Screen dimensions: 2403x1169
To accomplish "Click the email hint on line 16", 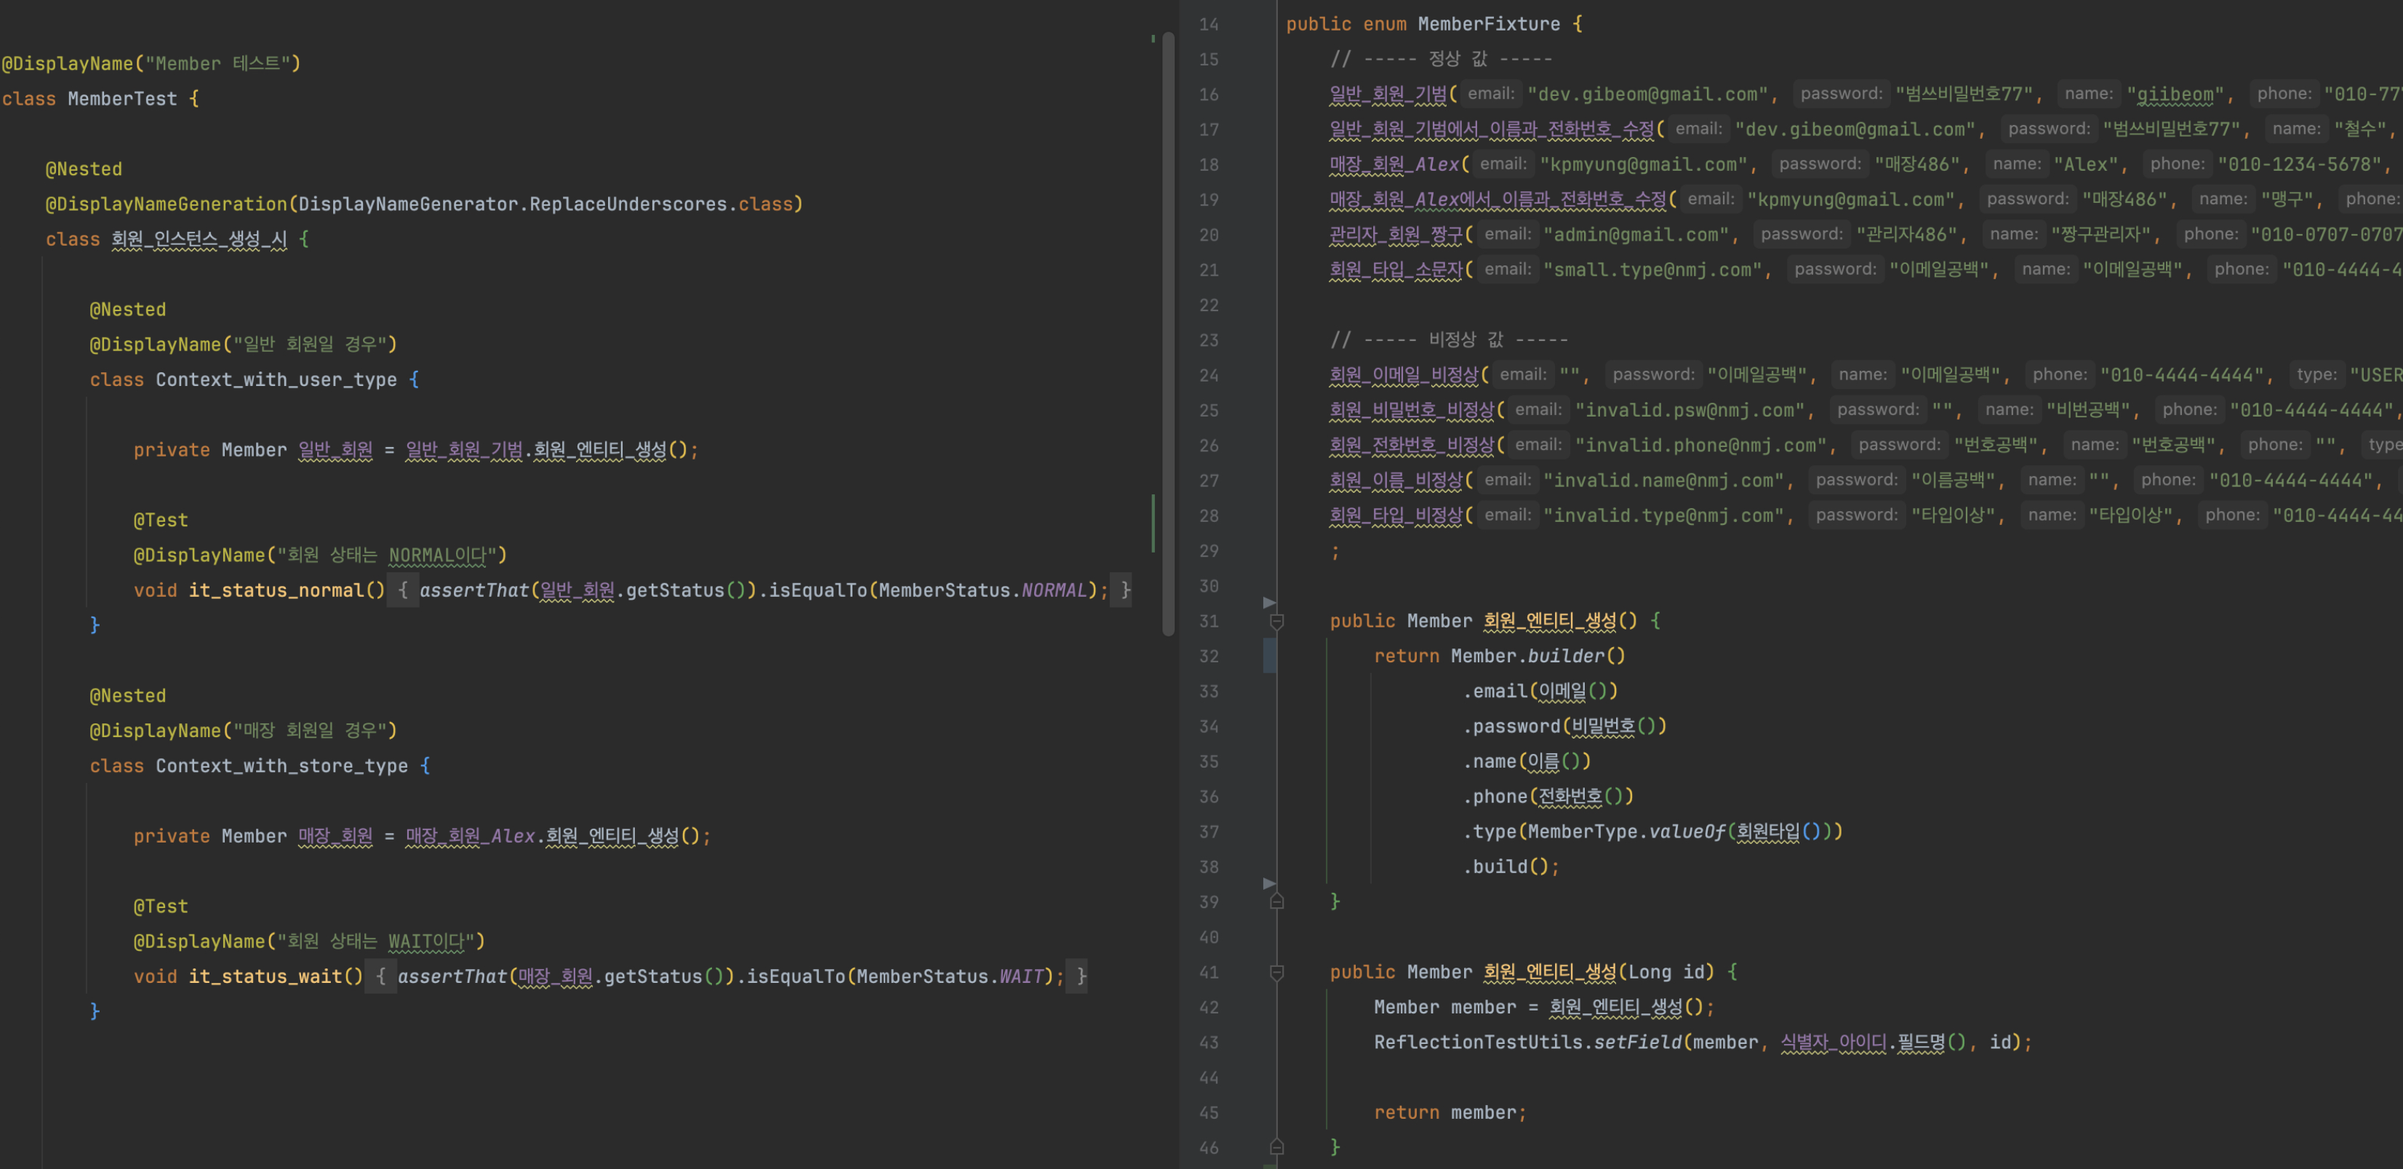I will point(1491,95).
